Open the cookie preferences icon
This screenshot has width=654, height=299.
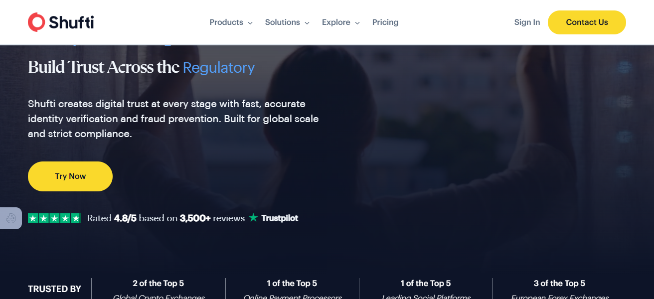tap(11, 218)
